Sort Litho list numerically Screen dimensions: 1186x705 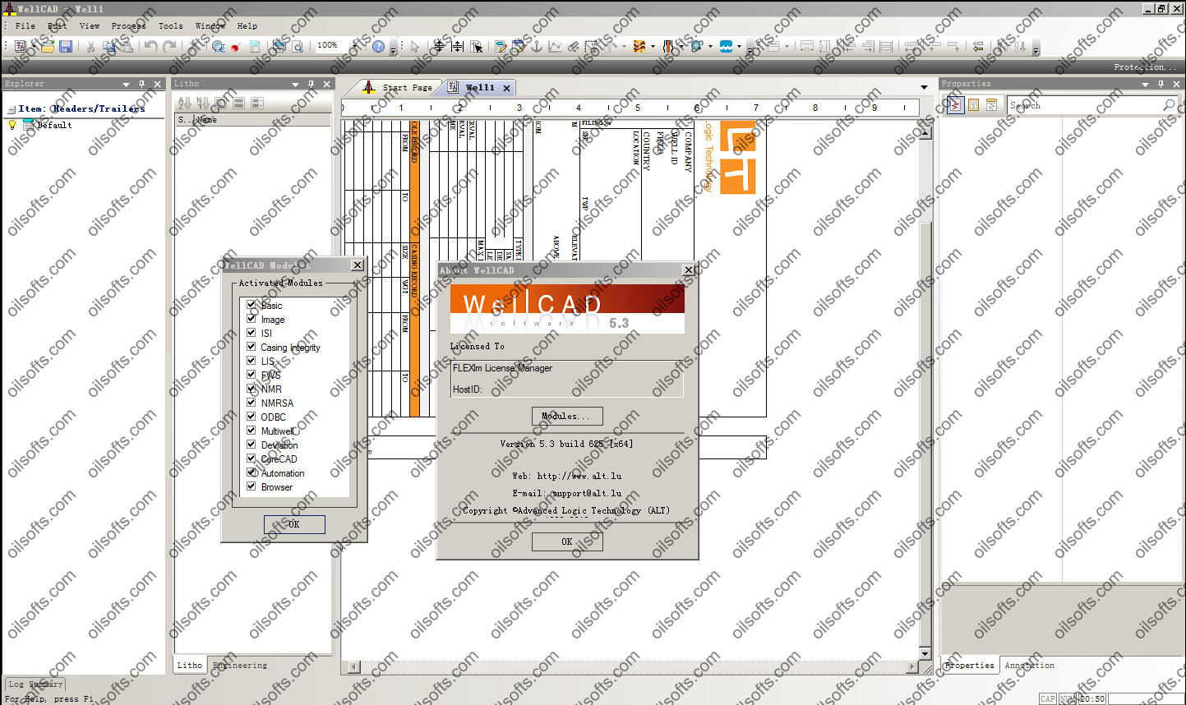click(x=202, y=103)
